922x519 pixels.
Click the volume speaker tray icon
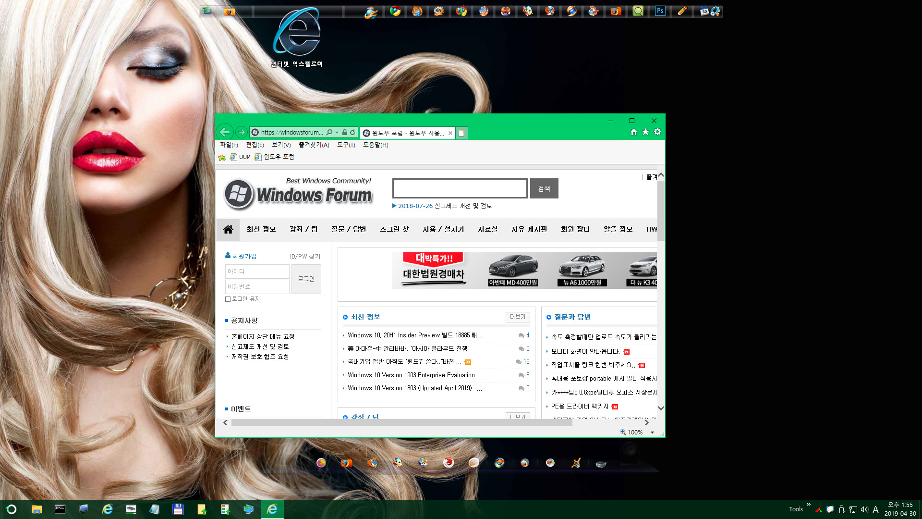pos(864,509)
